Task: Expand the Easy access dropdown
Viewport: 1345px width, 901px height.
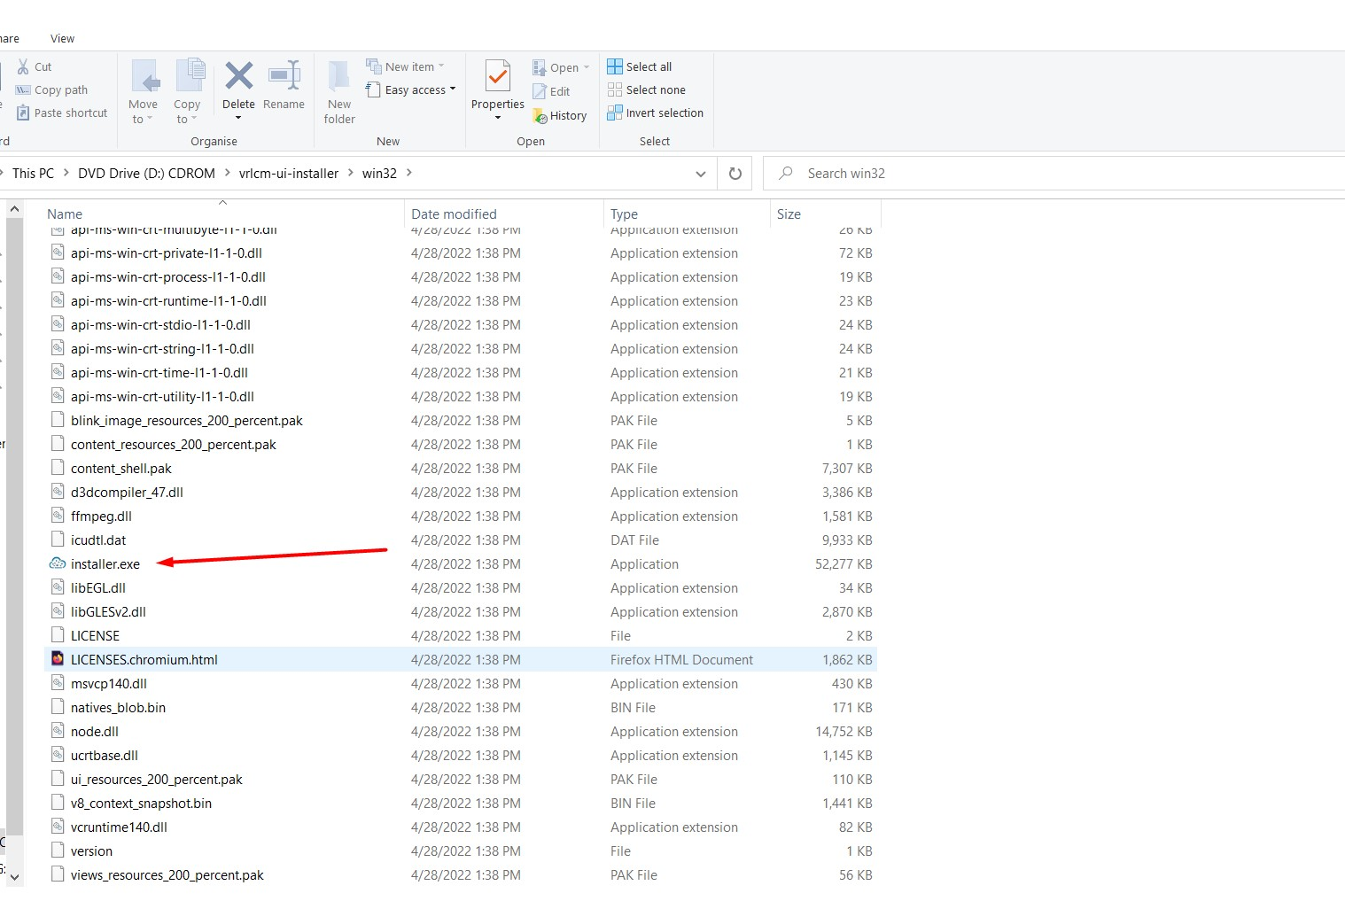Action: 453,89
